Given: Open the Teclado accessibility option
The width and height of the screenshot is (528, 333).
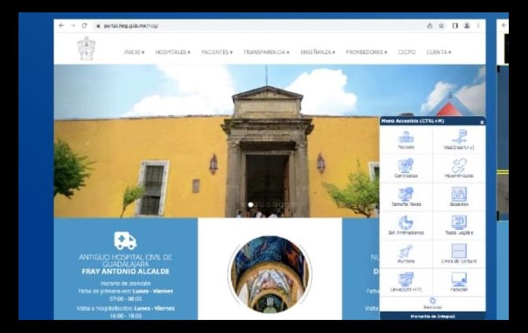Looking at the screenshot, I should (406, 140).
